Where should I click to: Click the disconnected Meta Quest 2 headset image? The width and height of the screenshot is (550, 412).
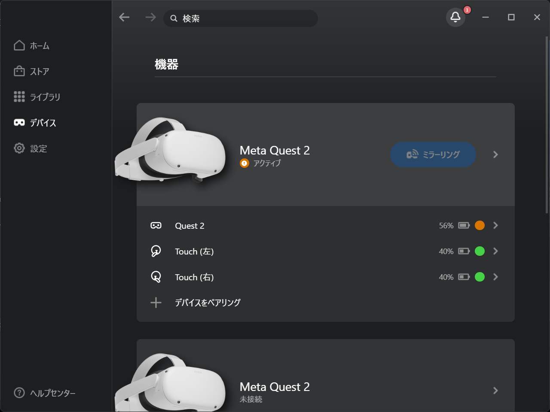click(x=171, y=383)
